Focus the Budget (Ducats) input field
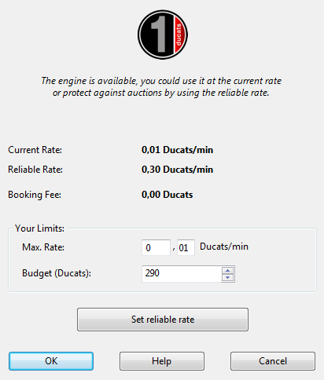The width and height of the screenshot is (324, 380). click(182, 274)
